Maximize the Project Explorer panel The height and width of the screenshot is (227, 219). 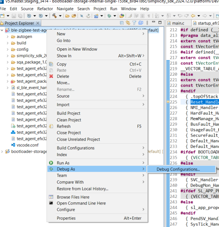coord(160,23)
